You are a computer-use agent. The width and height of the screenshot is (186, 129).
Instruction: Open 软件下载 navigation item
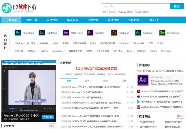pyautogui.click(x=32, y=20)
